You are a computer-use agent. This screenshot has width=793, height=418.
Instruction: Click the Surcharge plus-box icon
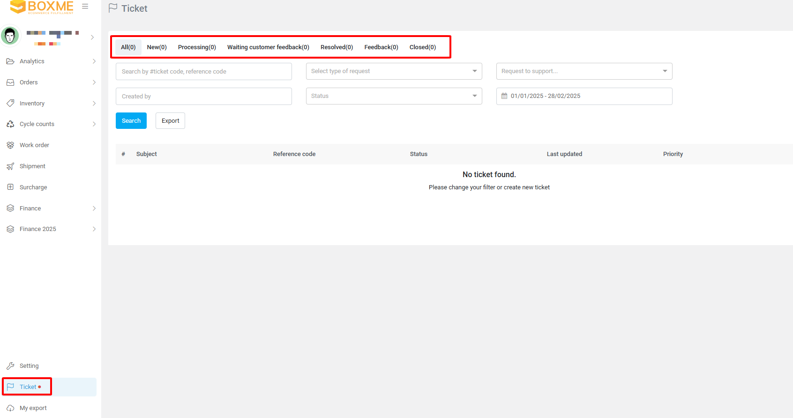tap(10, 187)
